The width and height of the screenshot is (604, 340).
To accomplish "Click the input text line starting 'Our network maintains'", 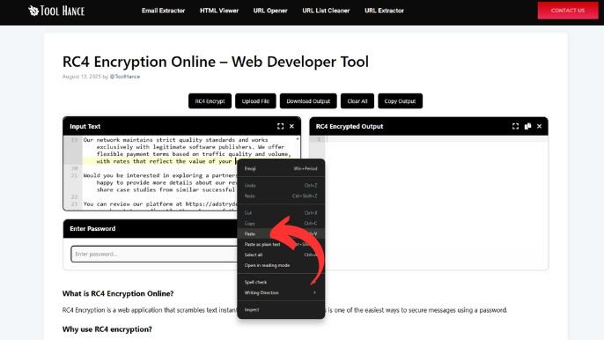I will 175,140.
